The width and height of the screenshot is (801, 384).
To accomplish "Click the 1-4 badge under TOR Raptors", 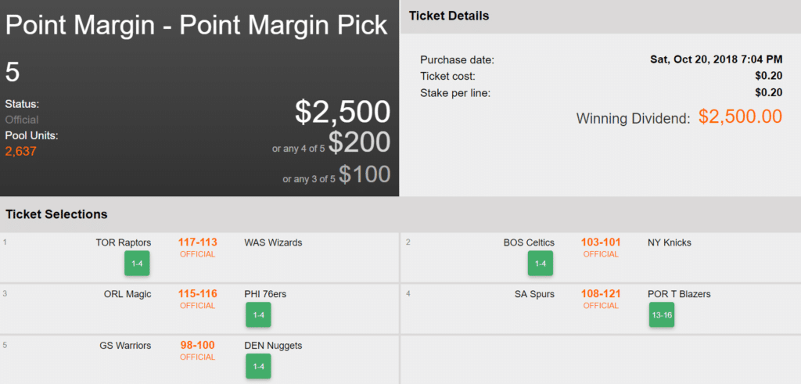I will pyautogui.click(x=137, y=264).
